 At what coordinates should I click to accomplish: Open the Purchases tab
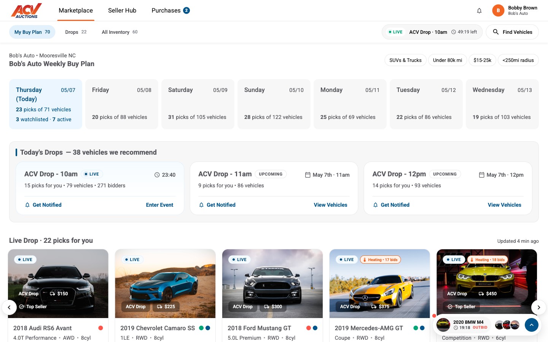tap(170, 11)
